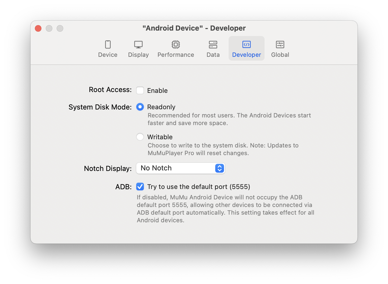Viewport: 388px width, 284px height.
Task: Go to the Data tab label
Action: tap(213, 55)
